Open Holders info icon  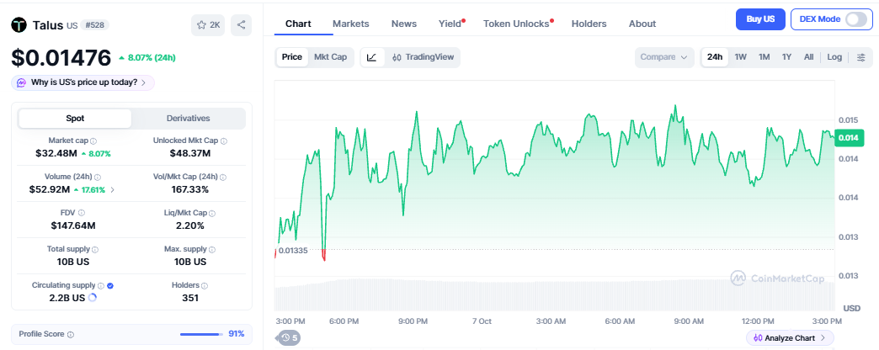coord(204,285)
